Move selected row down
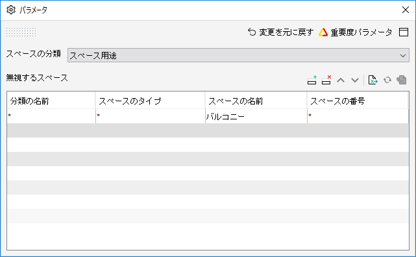This screenshot has width=416, height=257. tap(355, 80)
